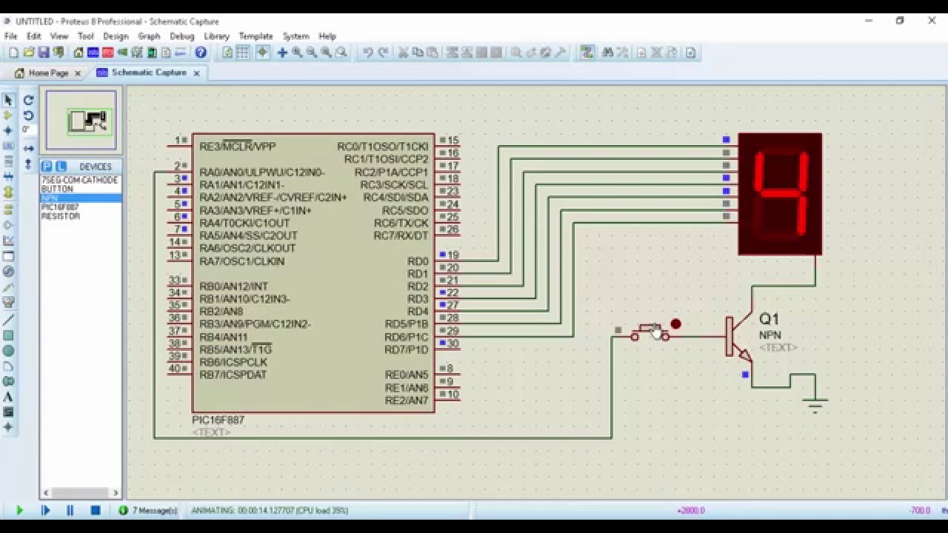Screen dimensions: 948x533
Task: Open the Tool menu
Action: click(x=86, y=36)
